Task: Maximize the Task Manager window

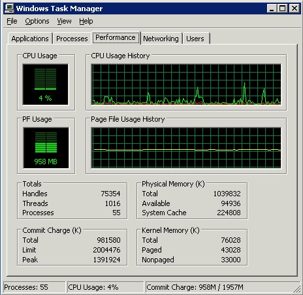Action: point(283,9)
